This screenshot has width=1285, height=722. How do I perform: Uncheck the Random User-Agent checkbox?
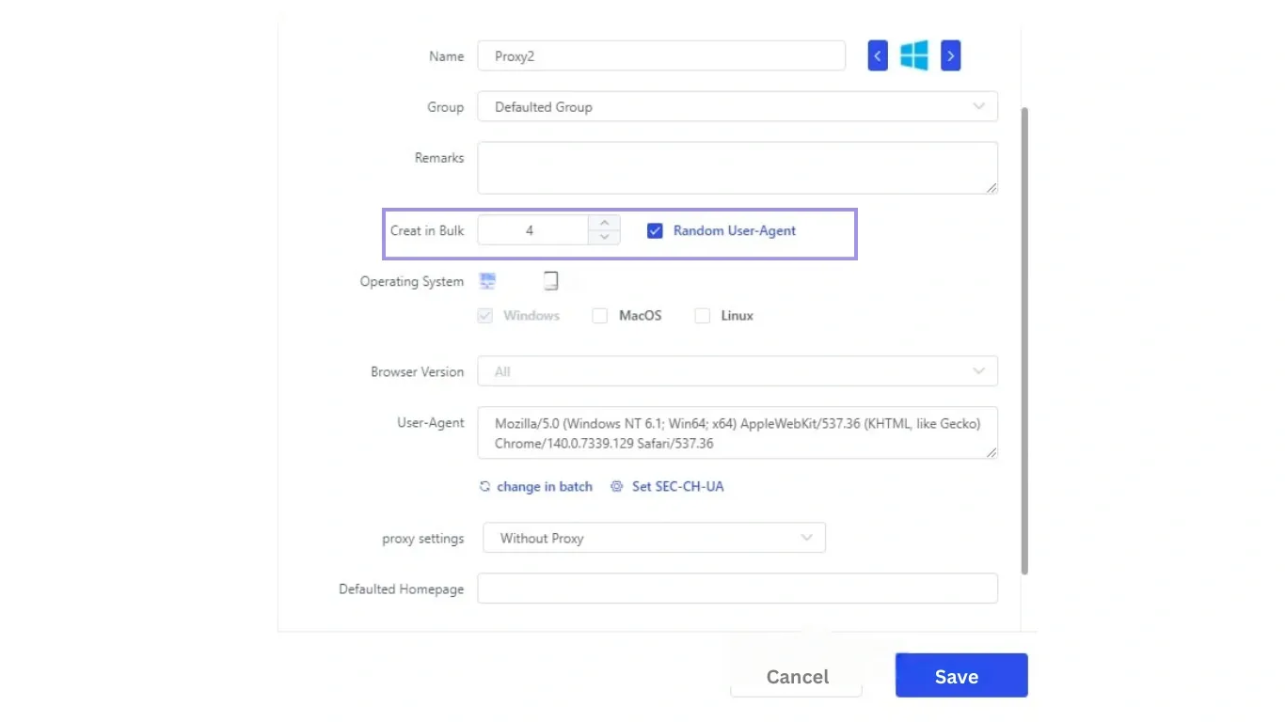pos(655,230)
